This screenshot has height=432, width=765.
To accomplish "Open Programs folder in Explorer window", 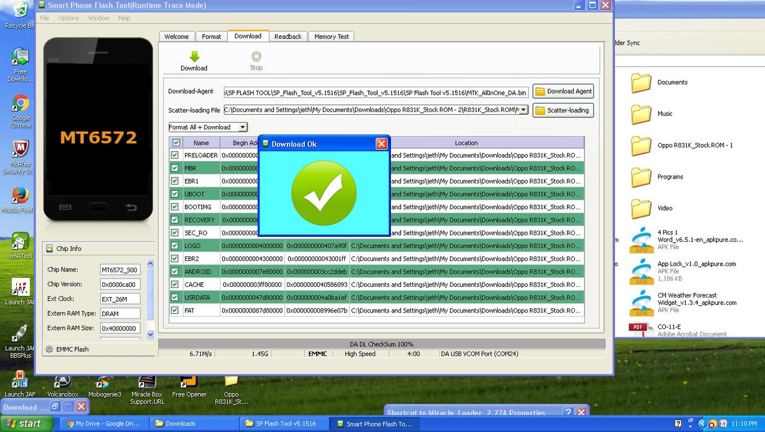I will coord(641,177).
